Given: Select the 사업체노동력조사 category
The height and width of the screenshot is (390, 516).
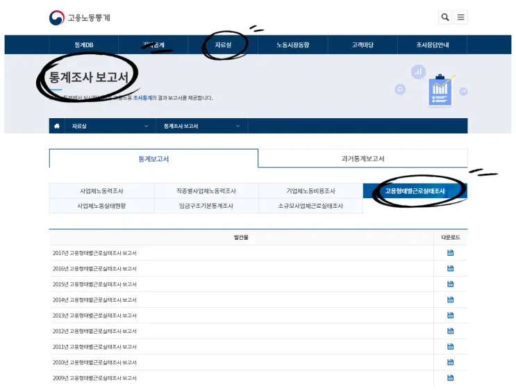Looking at the screenshot, I should click(x=101, y=190).
